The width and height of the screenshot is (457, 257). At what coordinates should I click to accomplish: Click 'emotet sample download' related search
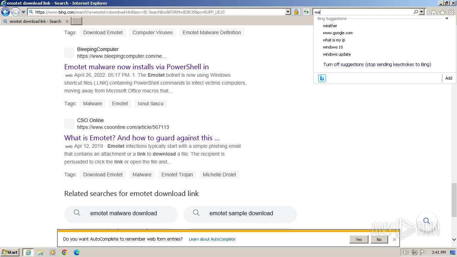click(240, 214)
